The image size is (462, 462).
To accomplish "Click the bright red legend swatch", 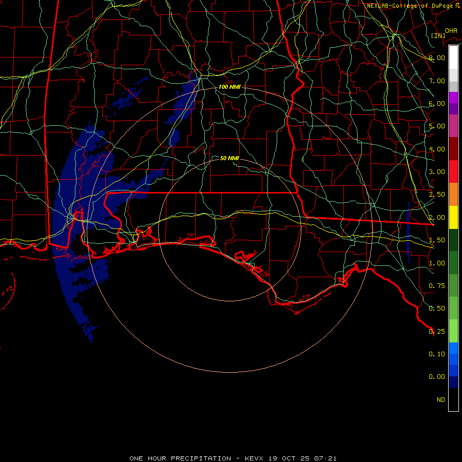I will (453, 172).
